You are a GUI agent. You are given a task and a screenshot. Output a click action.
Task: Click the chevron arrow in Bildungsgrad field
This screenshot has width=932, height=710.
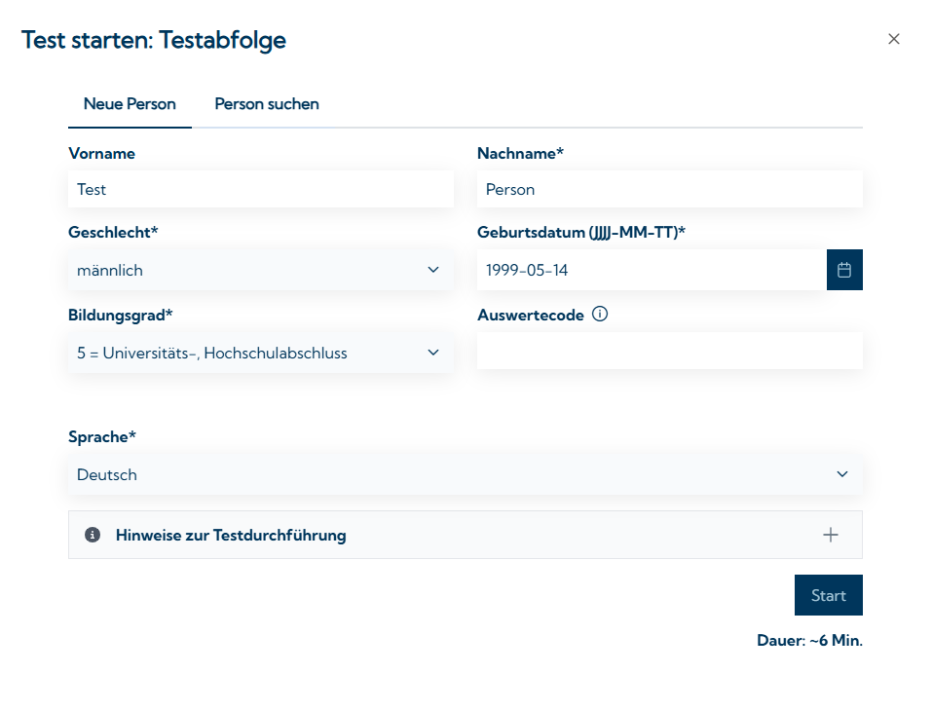pyautogui.click(x=433, y=353)
